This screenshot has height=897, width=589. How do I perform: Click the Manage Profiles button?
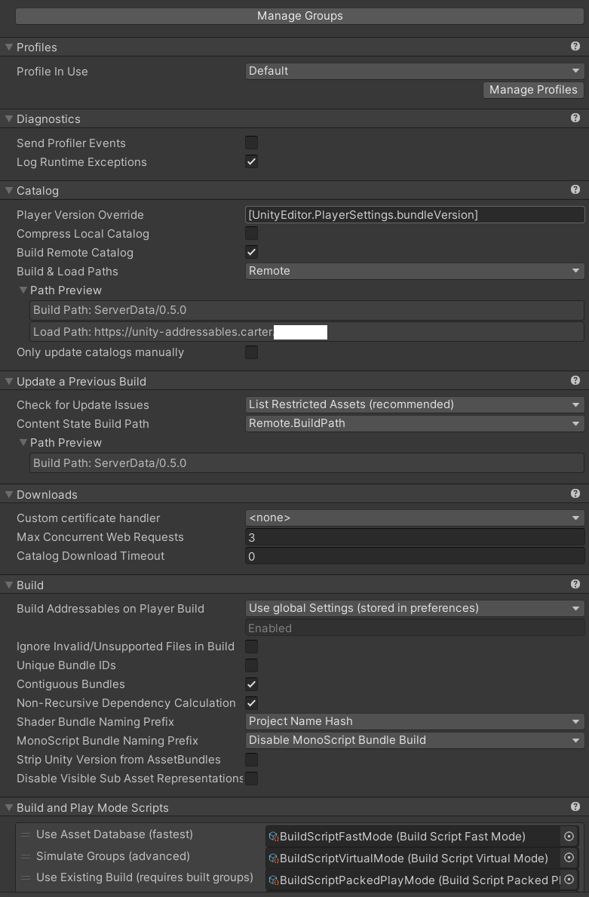533,90
